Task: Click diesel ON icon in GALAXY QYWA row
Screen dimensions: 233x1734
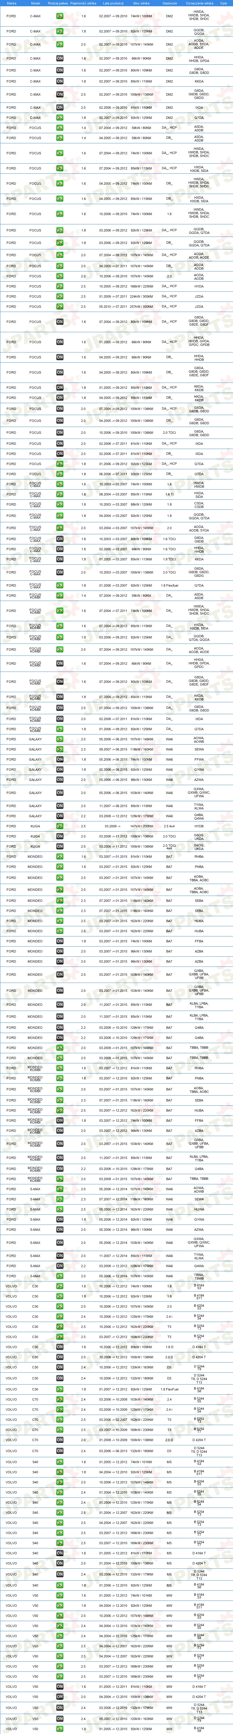Action: click(60, 769)
